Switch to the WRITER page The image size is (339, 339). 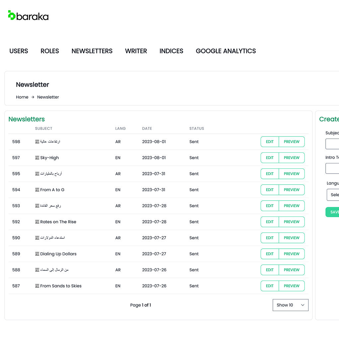pyautogui.click(x=136, y=51)
